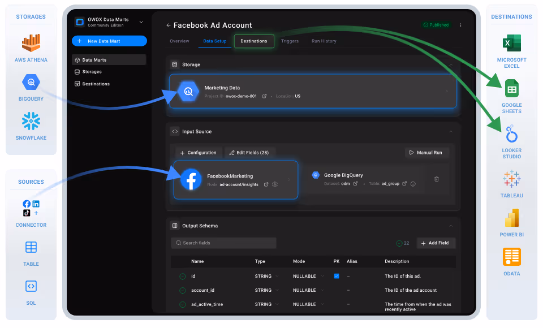Open the Power BI destination icon
Viewport: 543px width, 328px height.
[511, 218]
